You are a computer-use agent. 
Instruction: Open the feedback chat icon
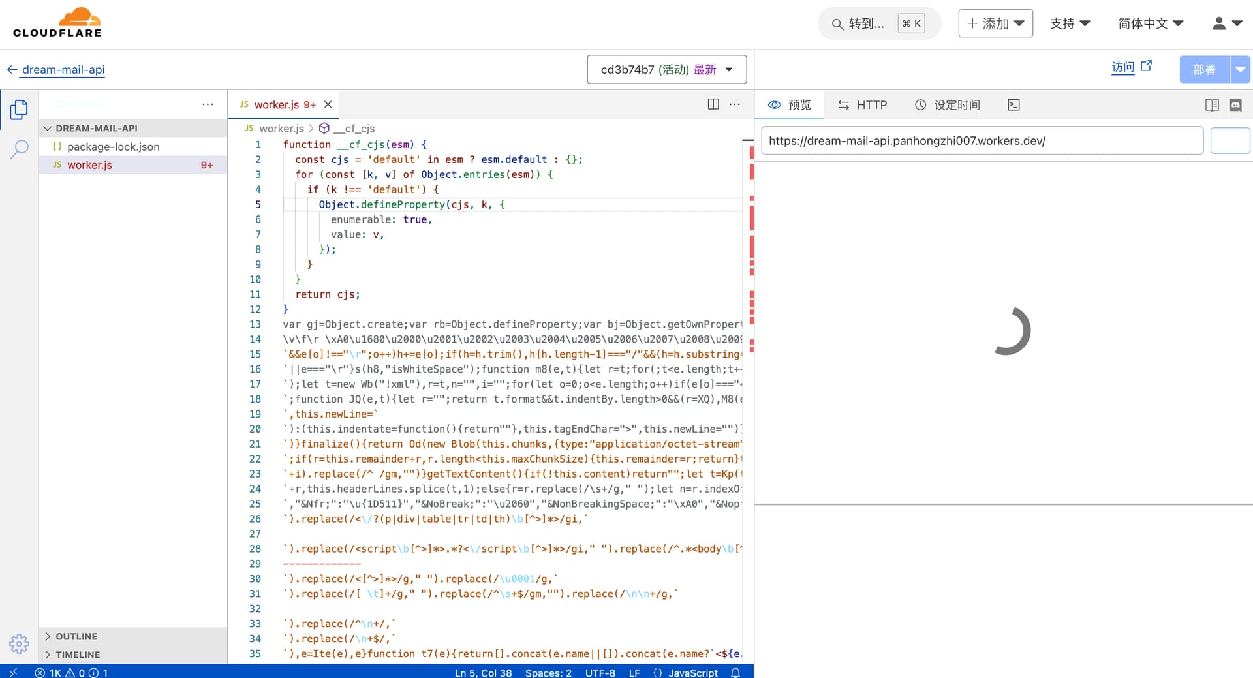[x=1235, y=105]
